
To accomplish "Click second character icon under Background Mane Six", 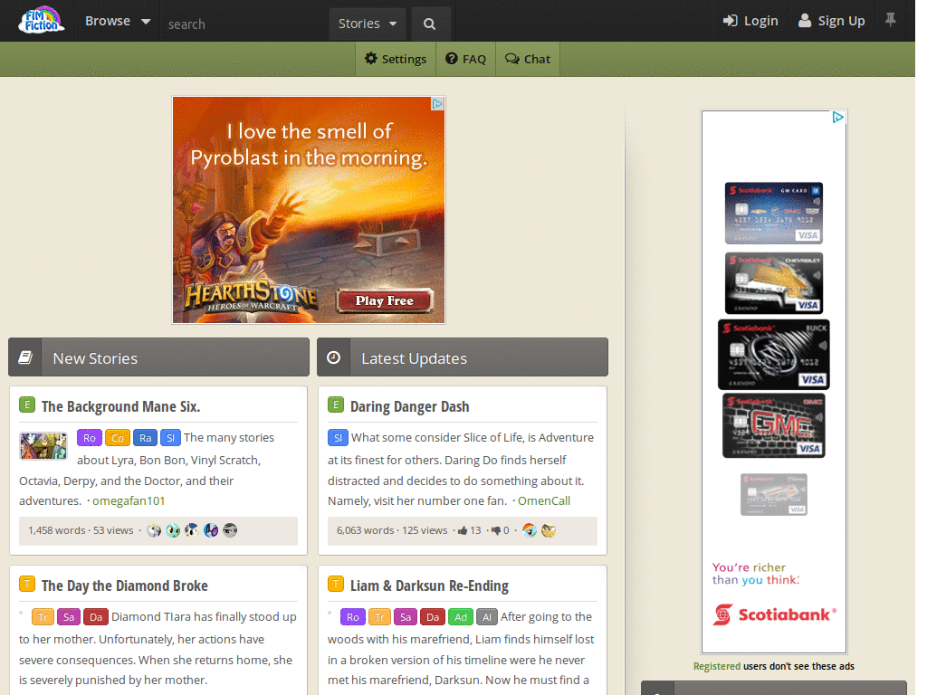I will [173, 530].
